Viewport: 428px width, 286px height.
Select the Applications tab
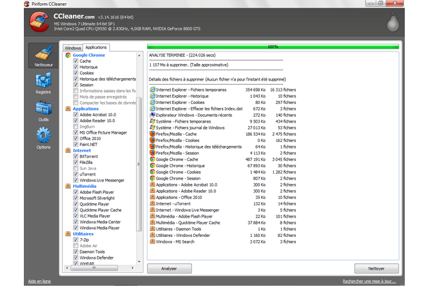pos(96,47)
